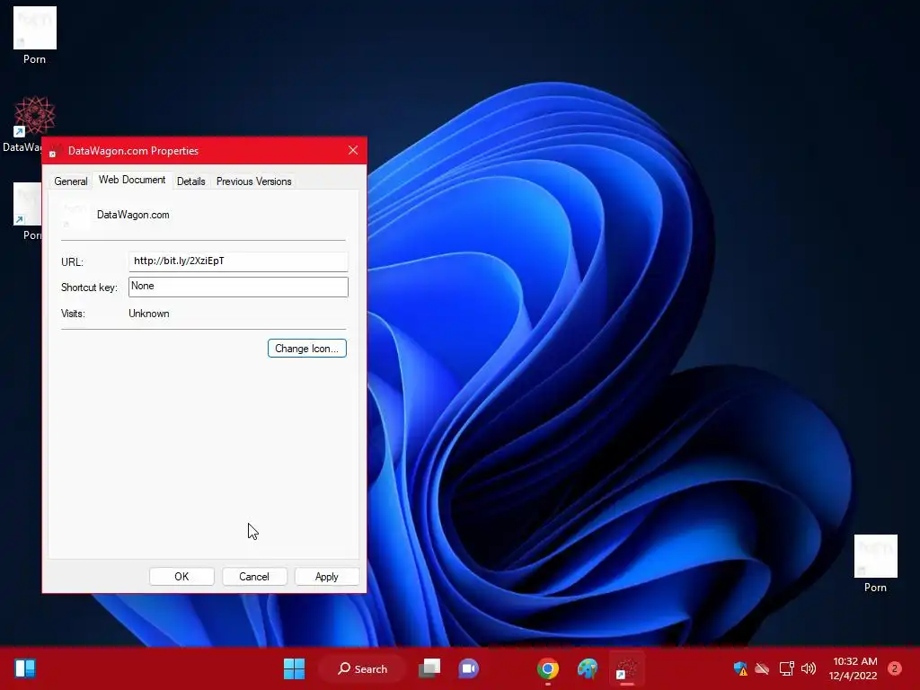Click the Cancel button
The image size is (920, 690).
point(254,576)
